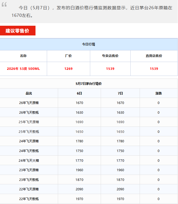Click 1539 under 直营店售价
The height and width of the screenshot is (204, 178).
tap(154, 69)
